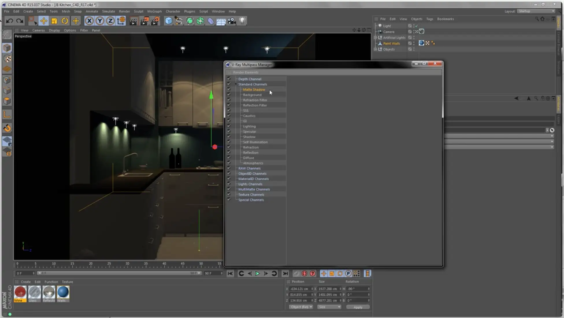Open the Object (Rel) dropdown

(x=301, y=307)
